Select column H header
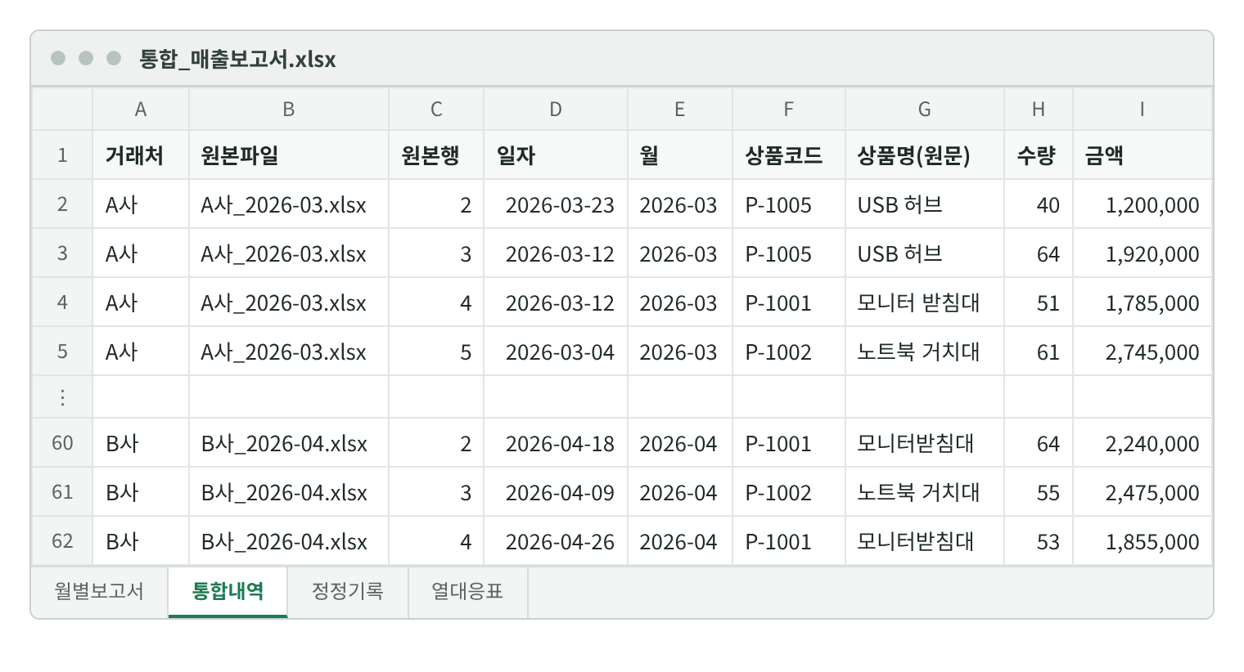Screen dimensions: 1244x672 pyautogui.click(x=1039, y=110)
